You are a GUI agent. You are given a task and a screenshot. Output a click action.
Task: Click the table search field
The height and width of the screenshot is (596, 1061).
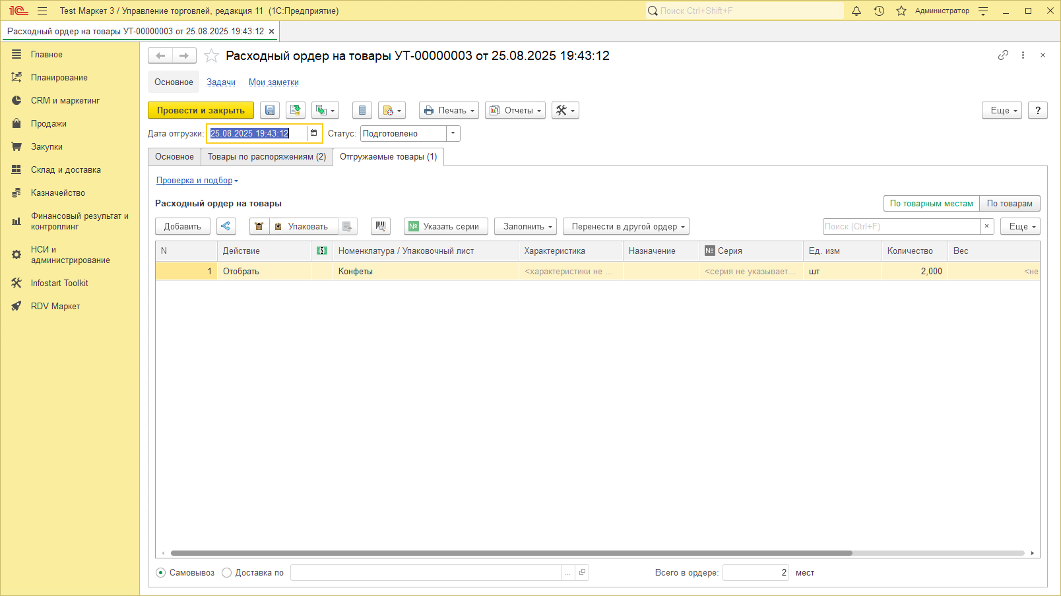tap(901, 226)
